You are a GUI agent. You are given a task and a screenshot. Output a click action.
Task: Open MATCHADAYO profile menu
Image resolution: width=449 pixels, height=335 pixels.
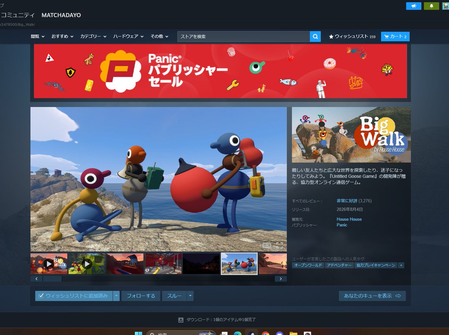(x=61, y=15)
